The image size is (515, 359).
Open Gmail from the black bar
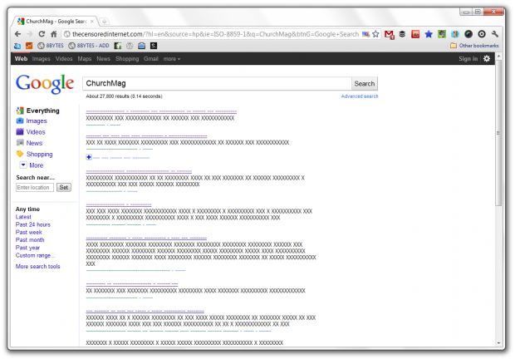tap(150, 58)
